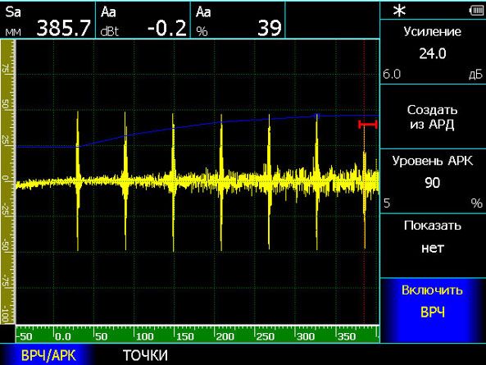Open the Усиление gain setting
Screen dimensions: 486x365
433,52
